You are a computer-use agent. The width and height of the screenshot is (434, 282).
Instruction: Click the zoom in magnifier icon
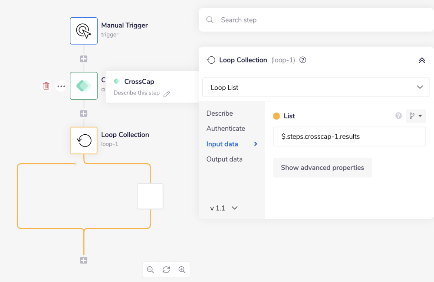[x=182, y=270]
